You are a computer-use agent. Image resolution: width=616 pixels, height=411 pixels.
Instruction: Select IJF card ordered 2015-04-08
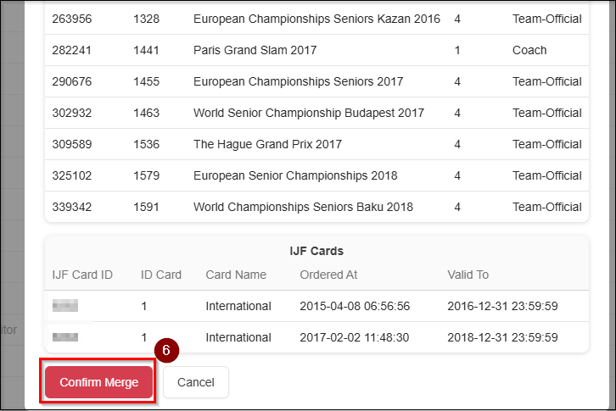(356, 306)
